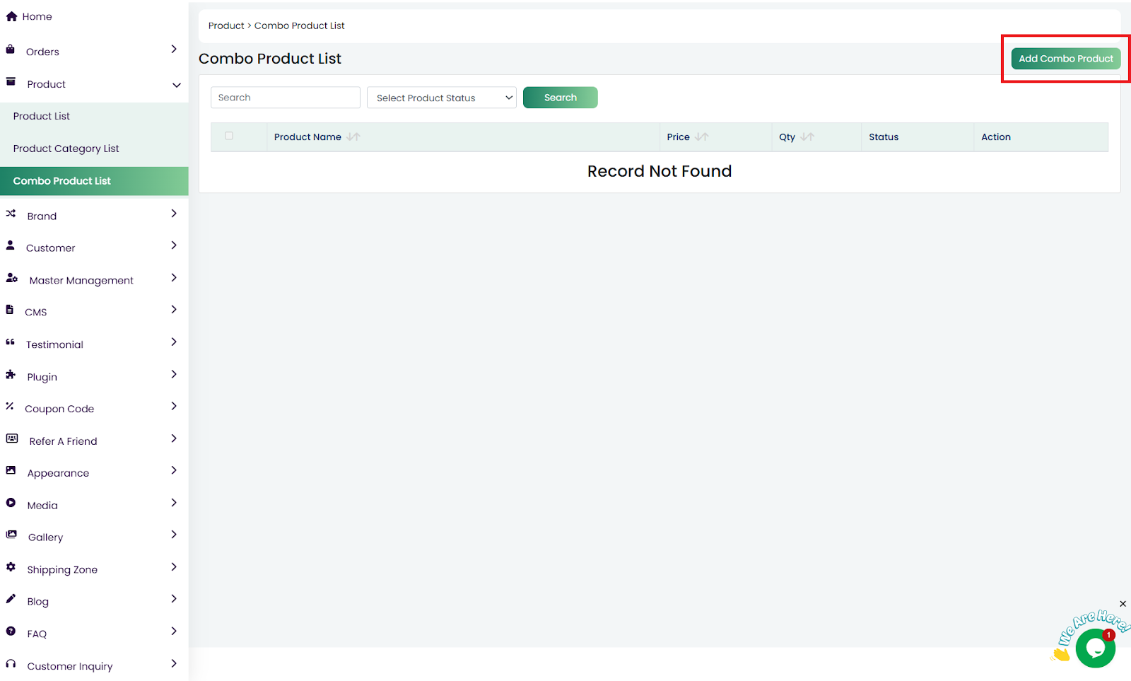Image resolution: width=1131 pixels, height=681 pixels.
Task: Click the Customer person icon
Action: coord(11,245)
